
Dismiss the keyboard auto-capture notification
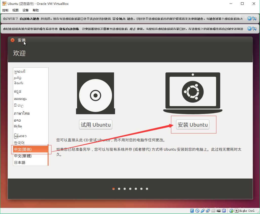click(x=249, y=18)
